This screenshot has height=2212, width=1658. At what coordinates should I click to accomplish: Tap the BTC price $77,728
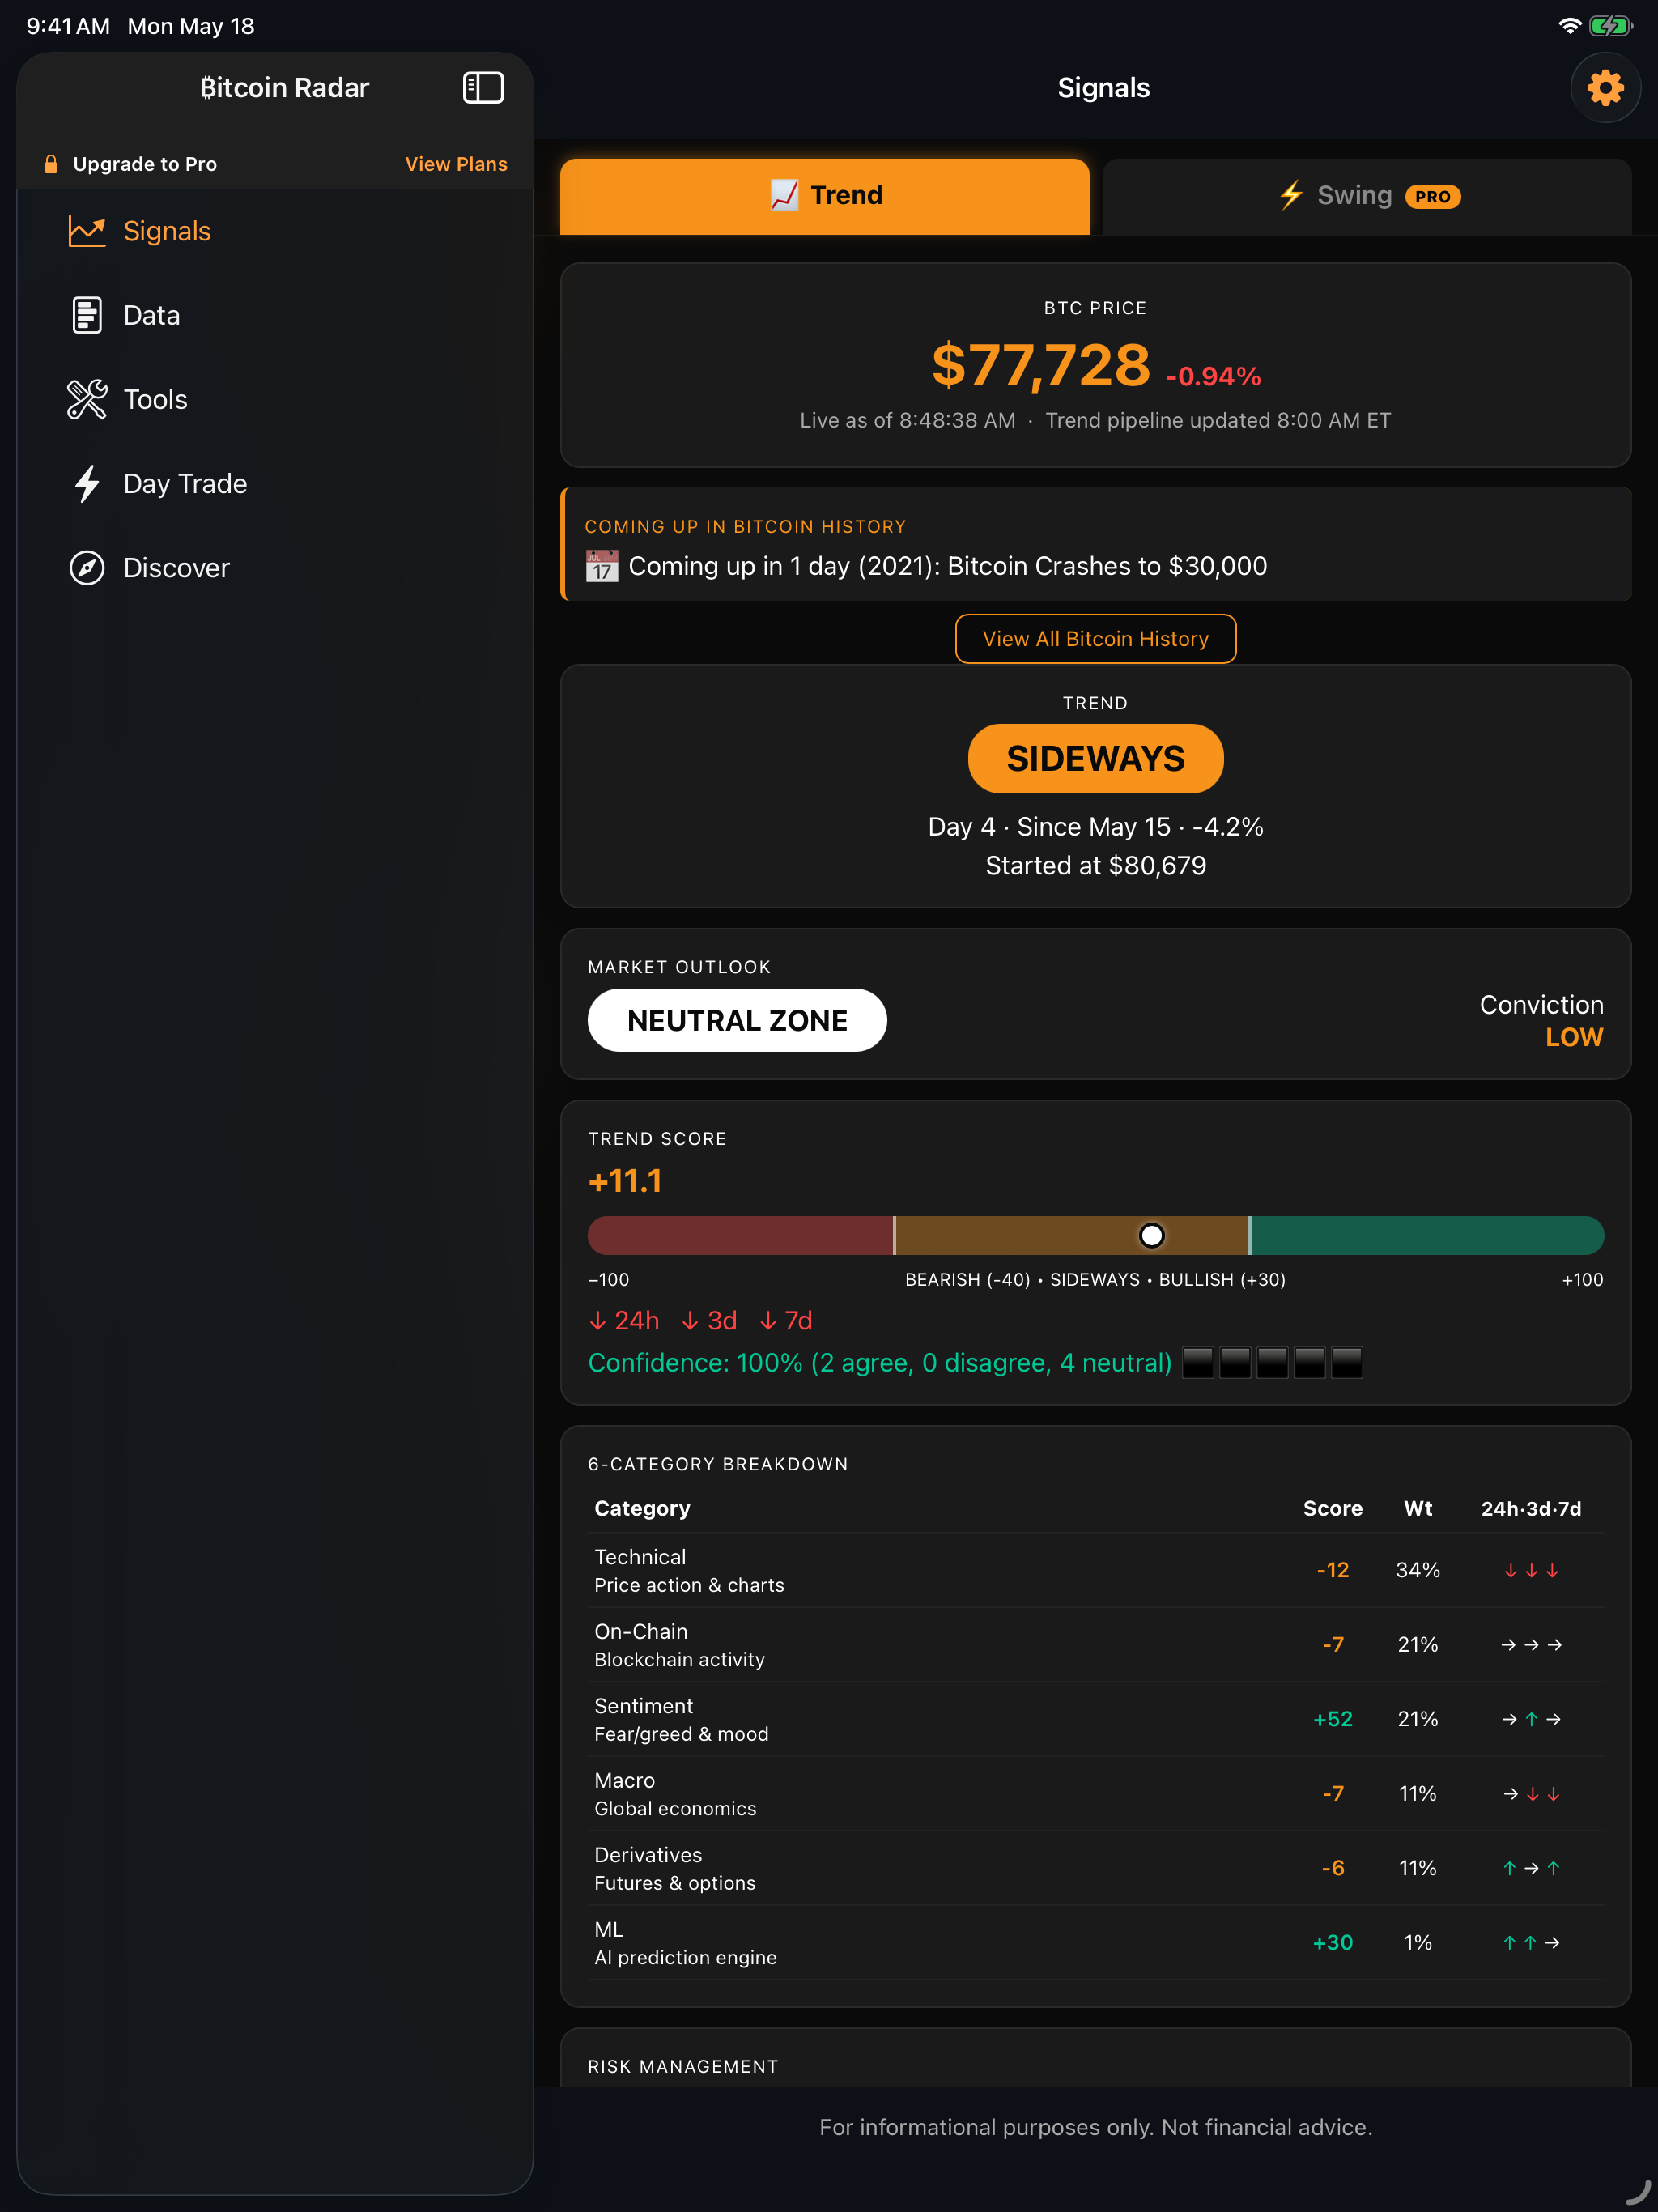(1041, 365)
